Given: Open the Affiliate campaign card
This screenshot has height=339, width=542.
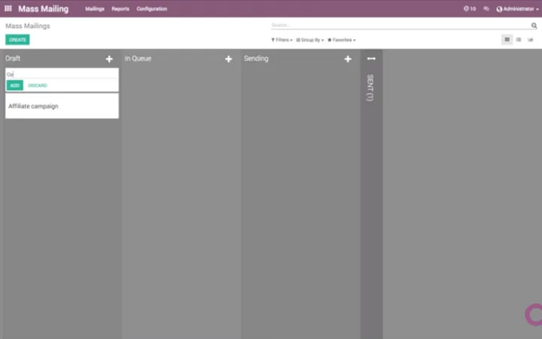Looking at the screenshot, I should point(62,106).
